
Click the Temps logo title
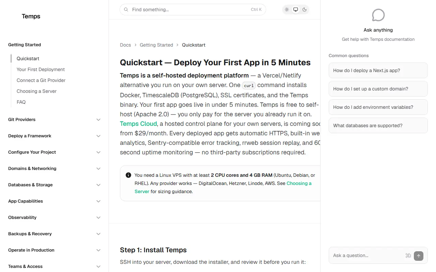point(31,16)
